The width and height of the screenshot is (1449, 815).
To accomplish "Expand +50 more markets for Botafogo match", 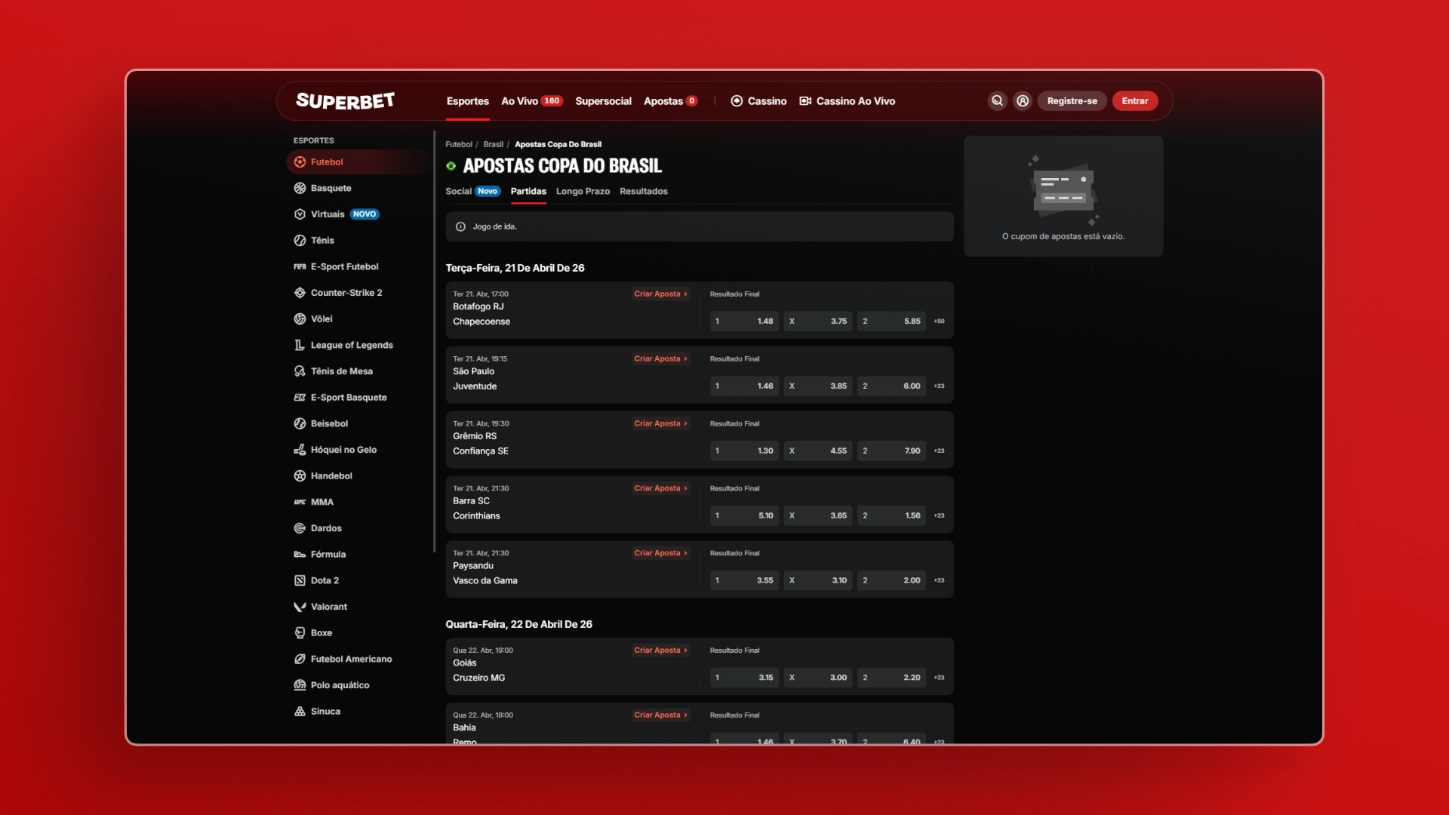I will click(939, 321).
